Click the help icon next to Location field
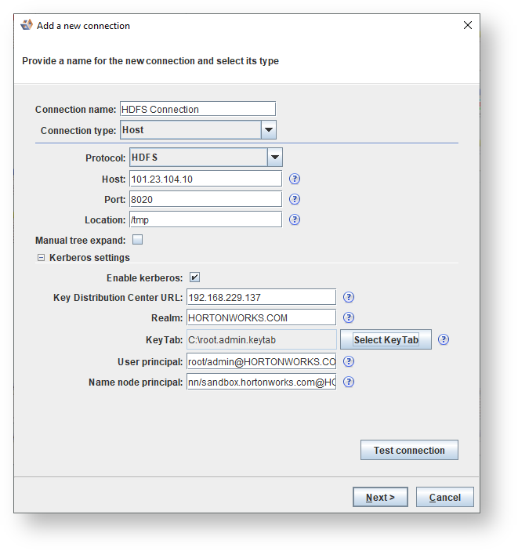 (x=295, y=220)
